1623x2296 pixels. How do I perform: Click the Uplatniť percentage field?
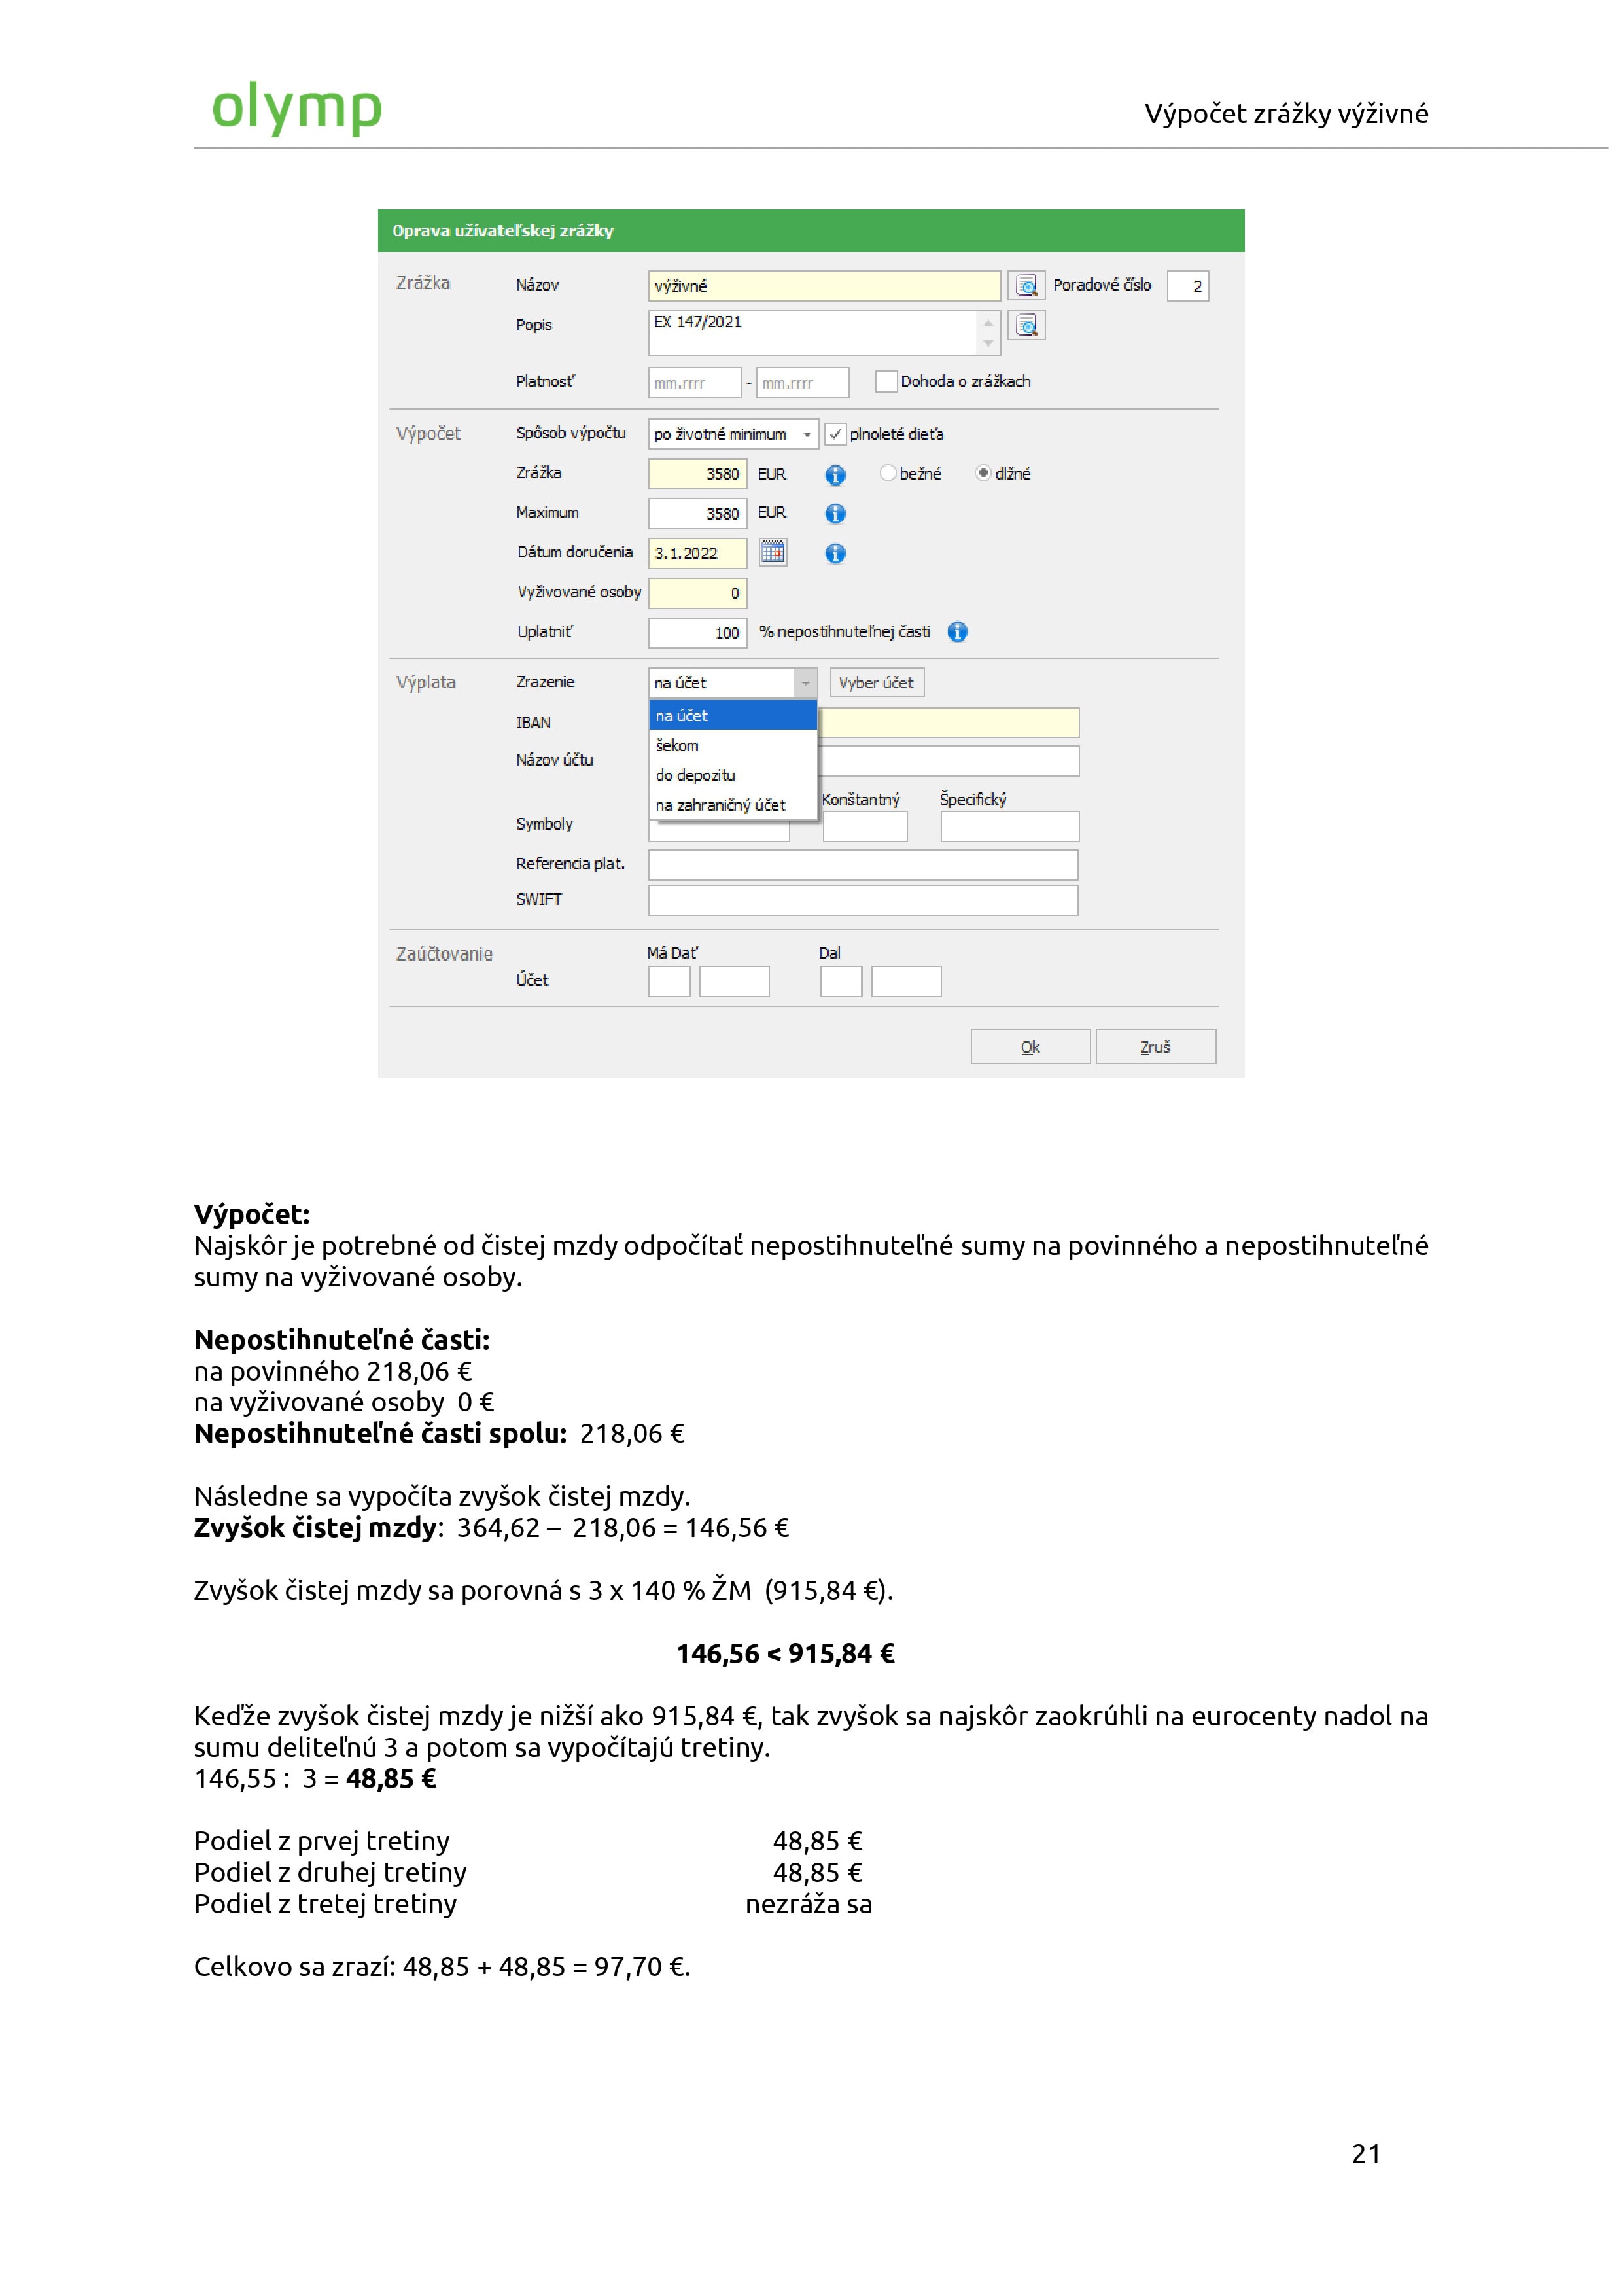tap(697, 633)
